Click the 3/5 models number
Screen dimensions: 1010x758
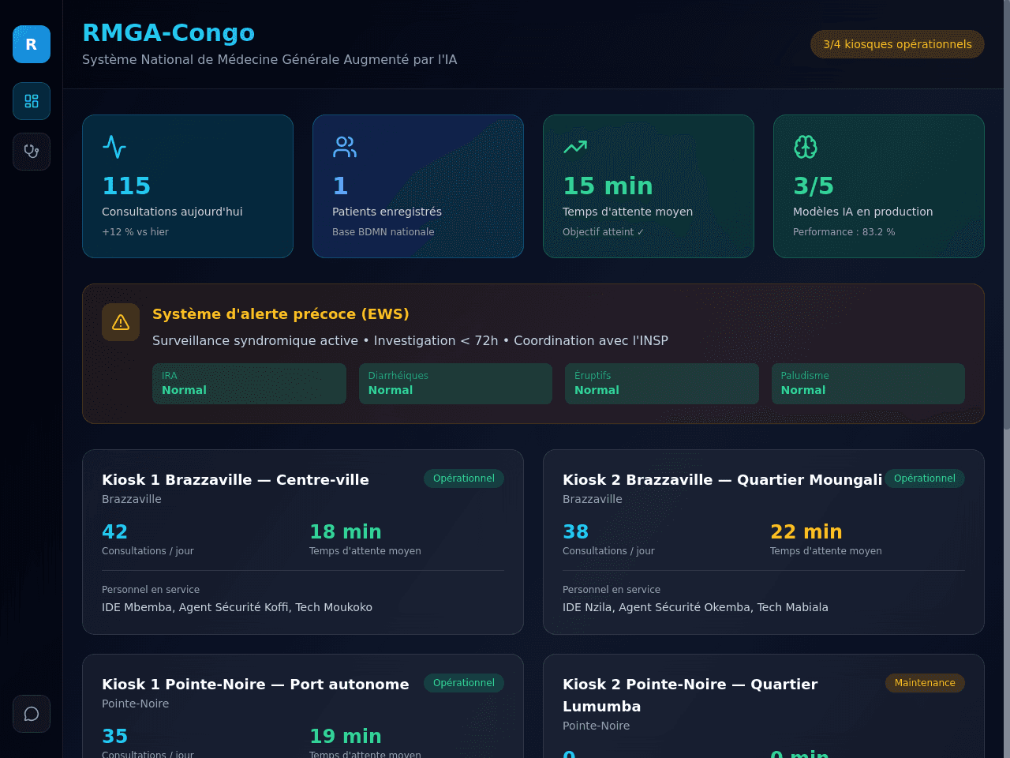(814, 186)
